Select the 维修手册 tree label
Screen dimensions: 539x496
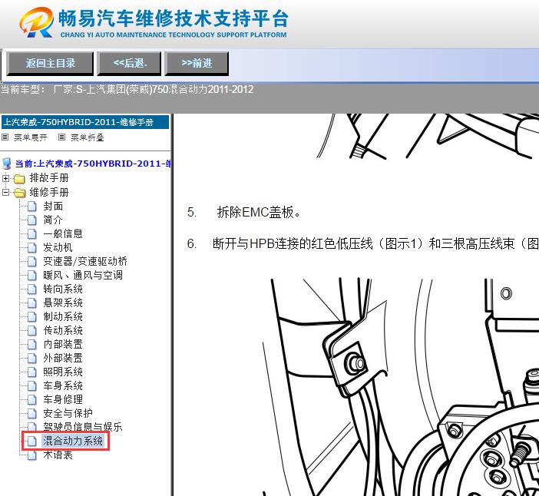click(49, 192)
